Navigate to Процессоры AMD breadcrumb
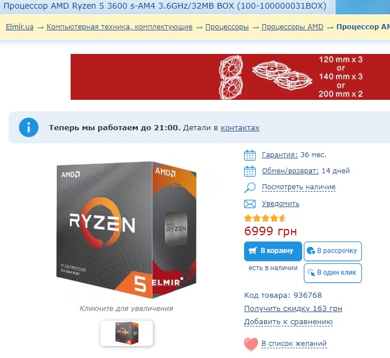The height and width of the screenshot is (358, 390). point(292,27)
